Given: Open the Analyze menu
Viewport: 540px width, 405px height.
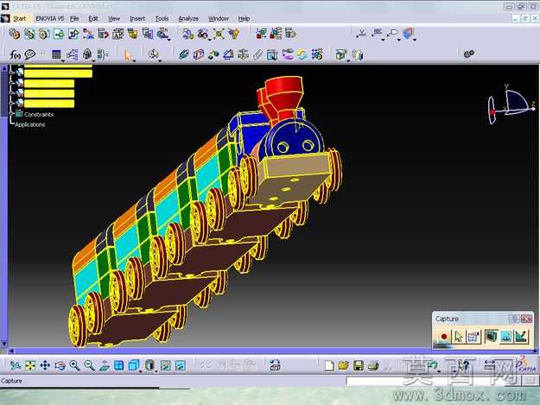Looking at the screenshot, I should (188, 19).
